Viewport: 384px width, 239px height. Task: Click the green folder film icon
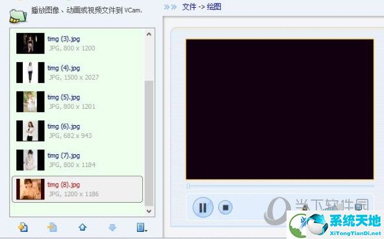(18, 16)
